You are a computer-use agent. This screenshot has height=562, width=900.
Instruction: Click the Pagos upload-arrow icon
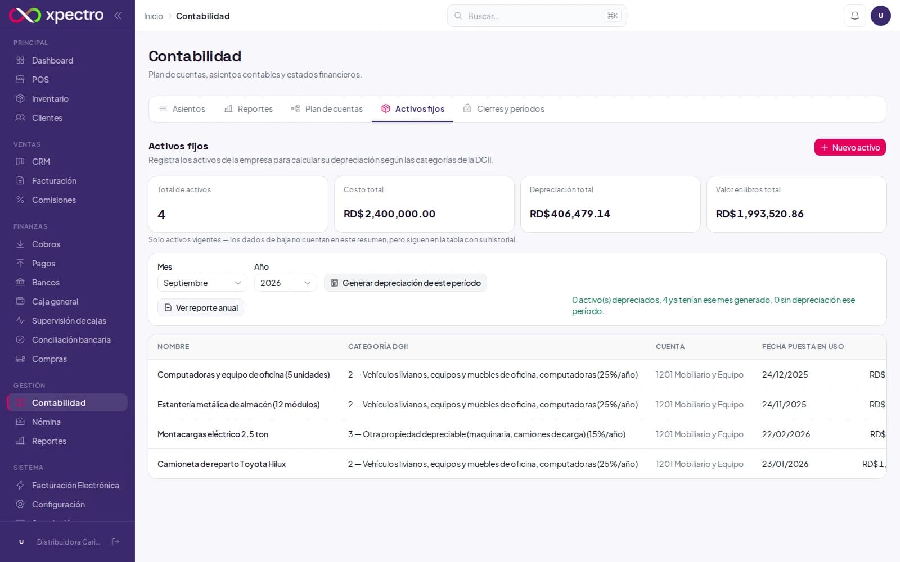[20, 263]
